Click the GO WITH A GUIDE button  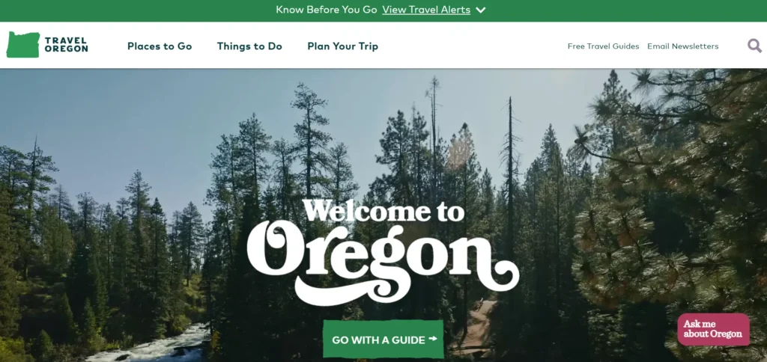383,340
